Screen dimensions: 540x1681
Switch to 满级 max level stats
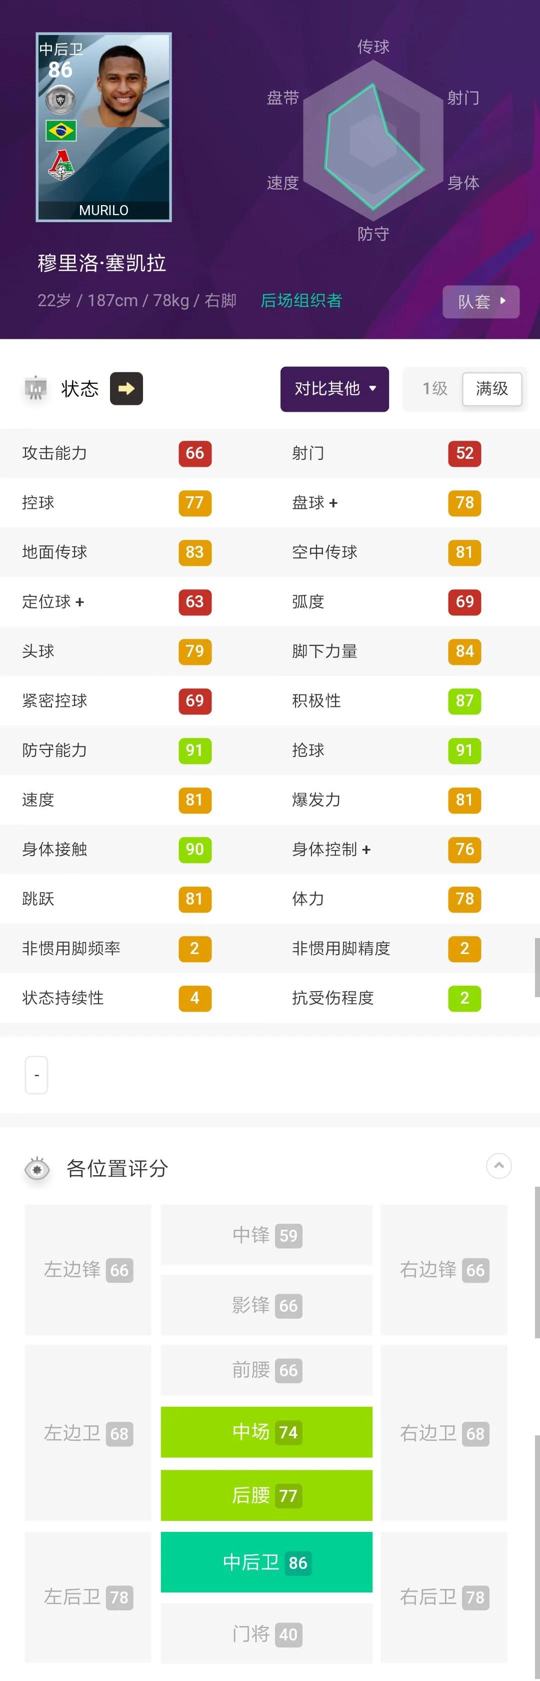click(491, 389)
